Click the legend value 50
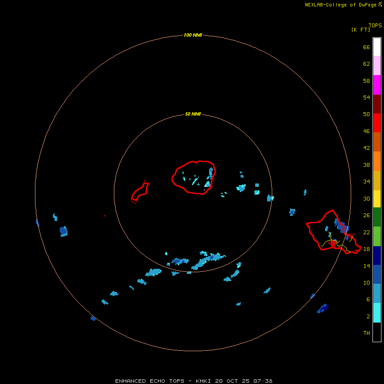Image resolution: width=384 pixels, height=384 pixels. point(367,114)
